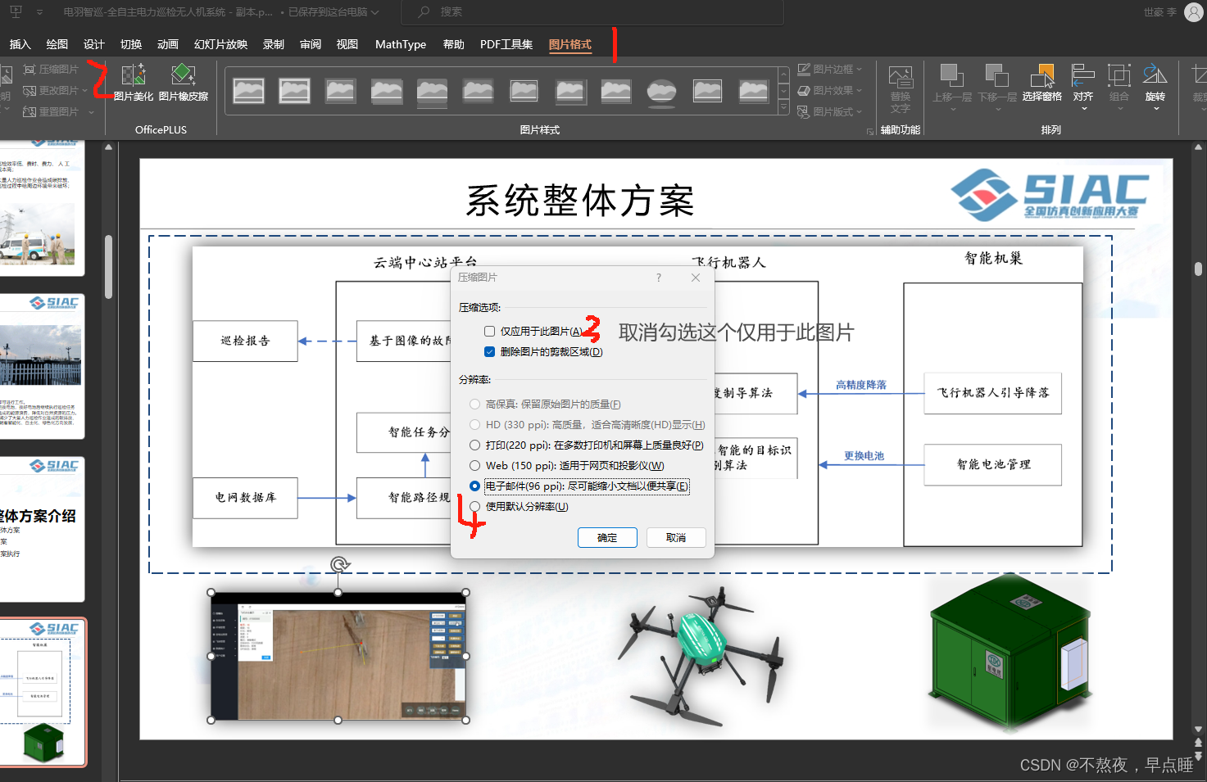Image resolution: width=1207 pixels, height=782 pixels.
Task: Select Web (150 ppi) resolution radio button
Action: point(474,466)
